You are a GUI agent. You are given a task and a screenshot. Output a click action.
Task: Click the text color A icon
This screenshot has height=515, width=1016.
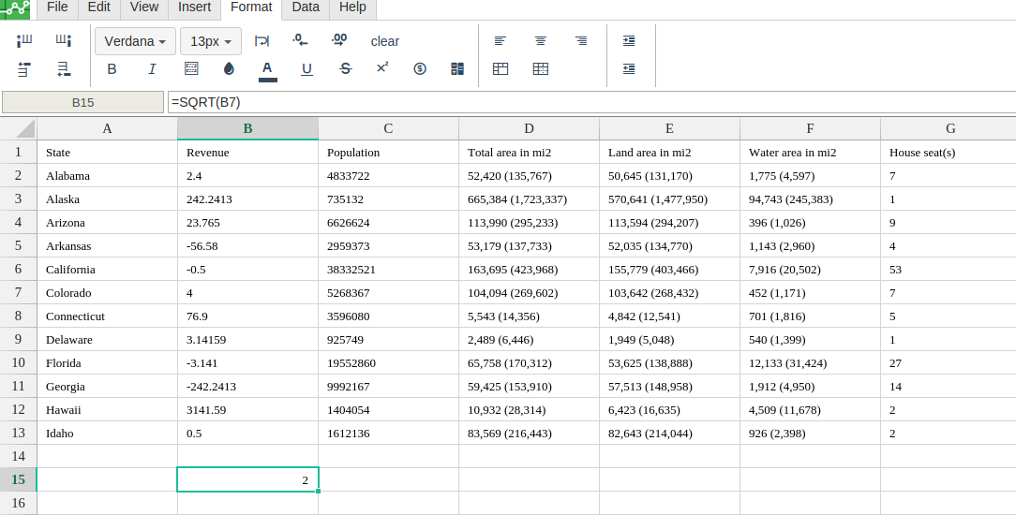coord(267,68)
